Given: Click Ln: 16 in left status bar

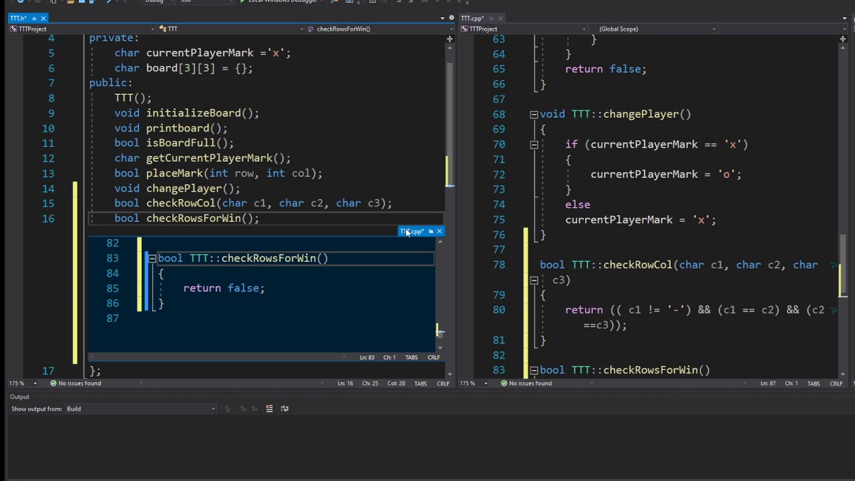Looking at the screenshot, I should coord(345,383).
